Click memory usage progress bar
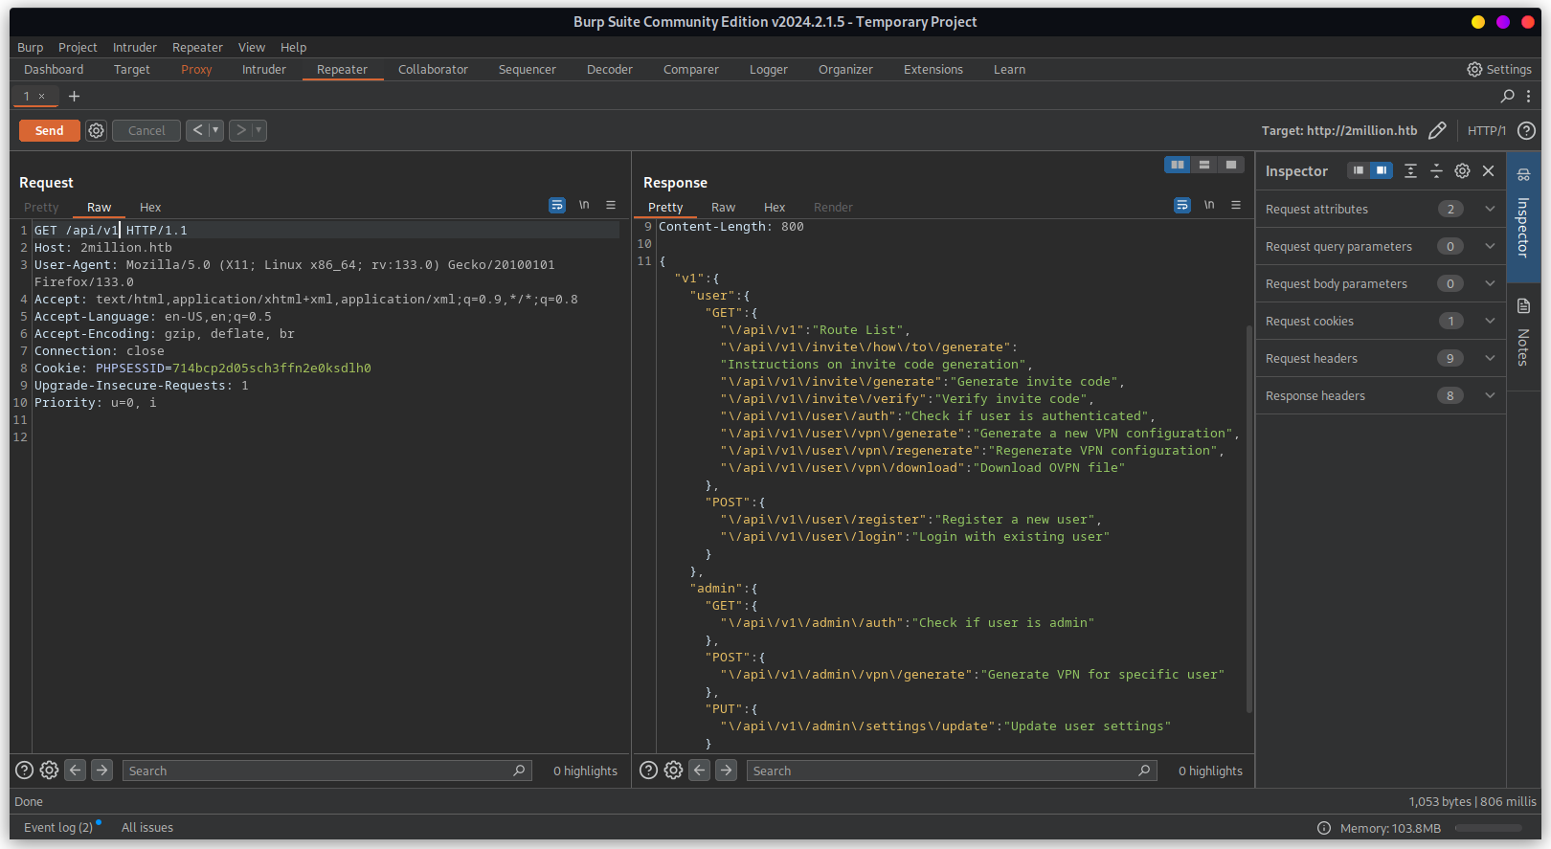 1488,828
